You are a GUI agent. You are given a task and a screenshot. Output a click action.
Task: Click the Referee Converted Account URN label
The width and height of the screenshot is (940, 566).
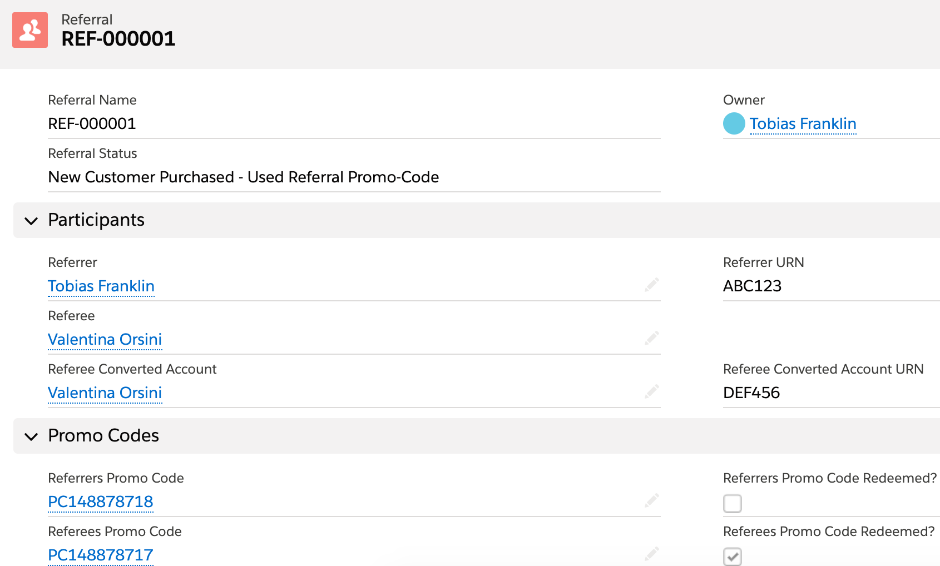pyautogui.click(x=823, y=369)
